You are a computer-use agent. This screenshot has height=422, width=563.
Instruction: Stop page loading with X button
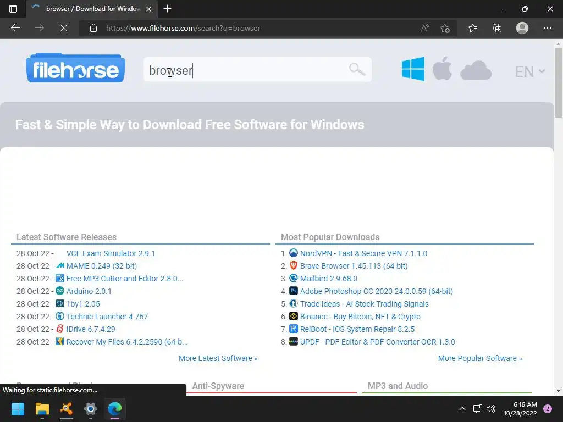click(64, 28)
